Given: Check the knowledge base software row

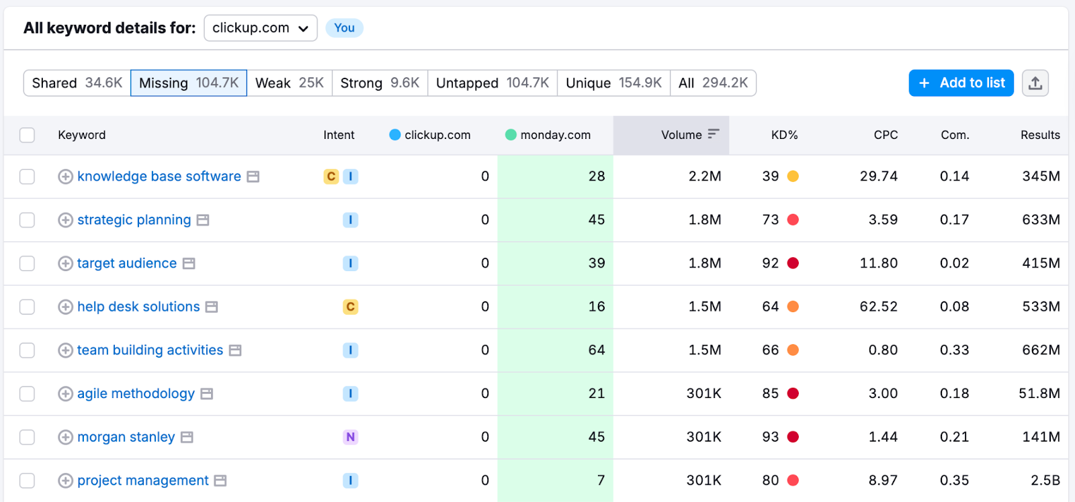Looking at the screenshot, I should coord(27,177).
